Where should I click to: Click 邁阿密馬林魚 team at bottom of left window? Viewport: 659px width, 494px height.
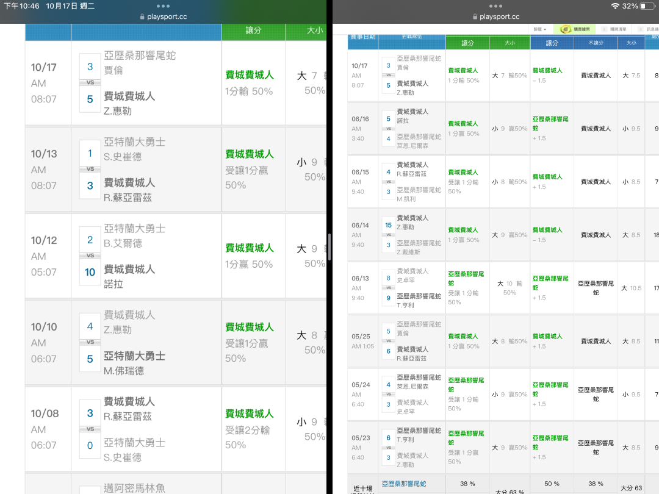(134, 488)
